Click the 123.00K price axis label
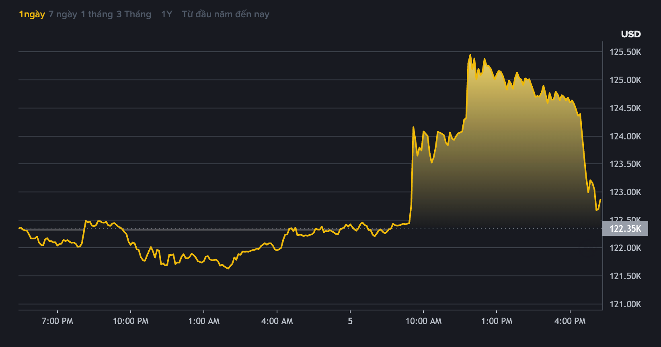 (625, 192)
